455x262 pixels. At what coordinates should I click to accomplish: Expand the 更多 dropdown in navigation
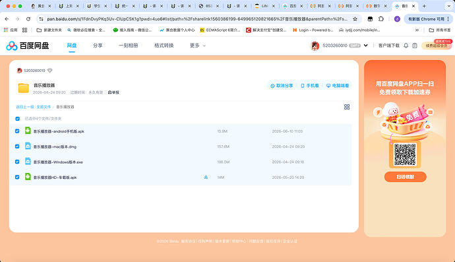coord(198,46)
